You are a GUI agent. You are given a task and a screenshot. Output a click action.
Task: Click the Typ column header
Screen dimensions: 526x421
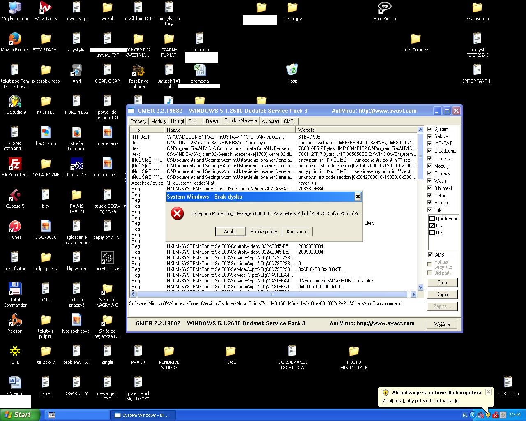point(147,130)
